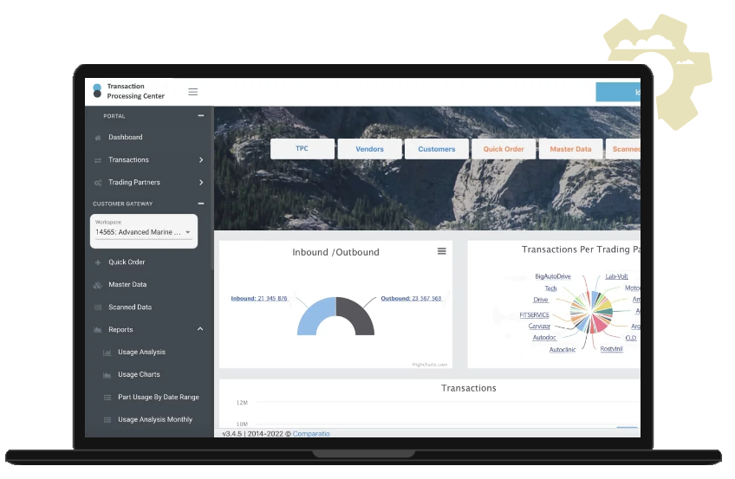Click the Usage Charts icon
The image size is (735, 479).
(107, 375)
